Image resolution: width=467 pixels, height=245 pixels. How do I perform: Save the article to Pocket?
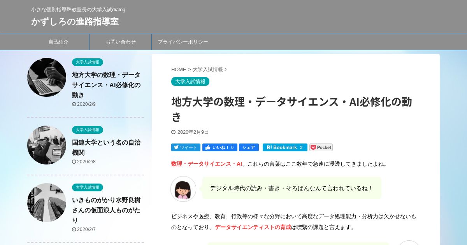321,147
